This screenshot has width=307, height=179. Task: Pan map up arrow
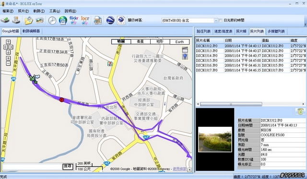[8, 42]
